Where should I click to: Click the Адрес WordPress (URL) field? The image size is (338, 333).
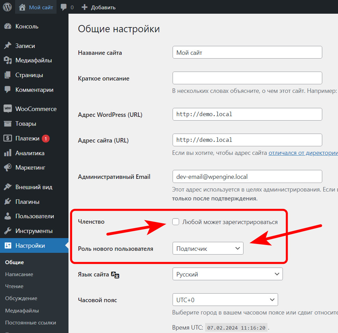pos(247,114)
